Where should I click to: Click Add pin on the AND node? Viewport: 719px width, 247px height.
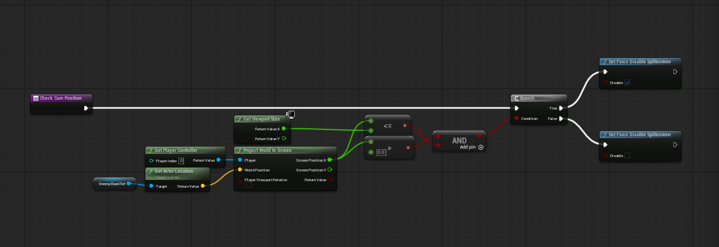pos(472,147)
